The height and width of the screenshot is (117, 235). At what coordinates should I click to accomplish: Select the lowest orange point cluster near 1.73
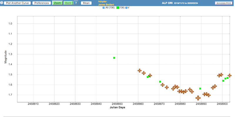pyautogui.click(x=198, y=98)
